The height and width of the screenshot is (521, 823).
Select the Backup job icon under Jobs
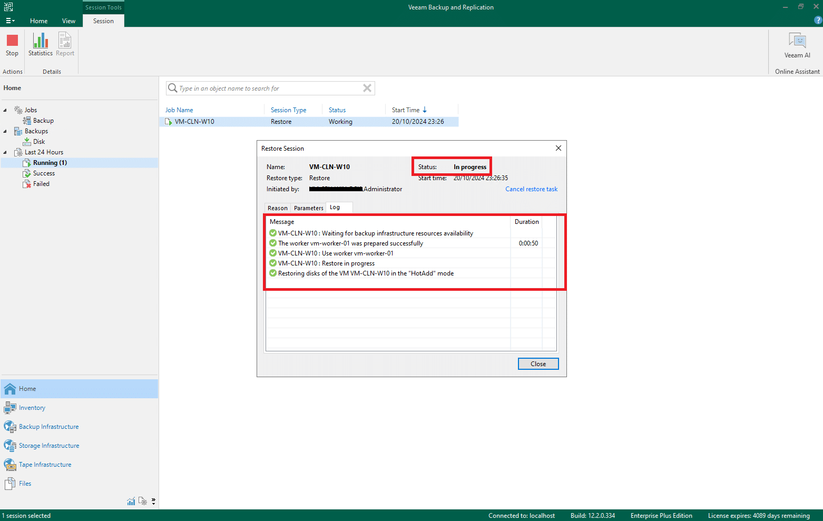click(x=27, y=121)
